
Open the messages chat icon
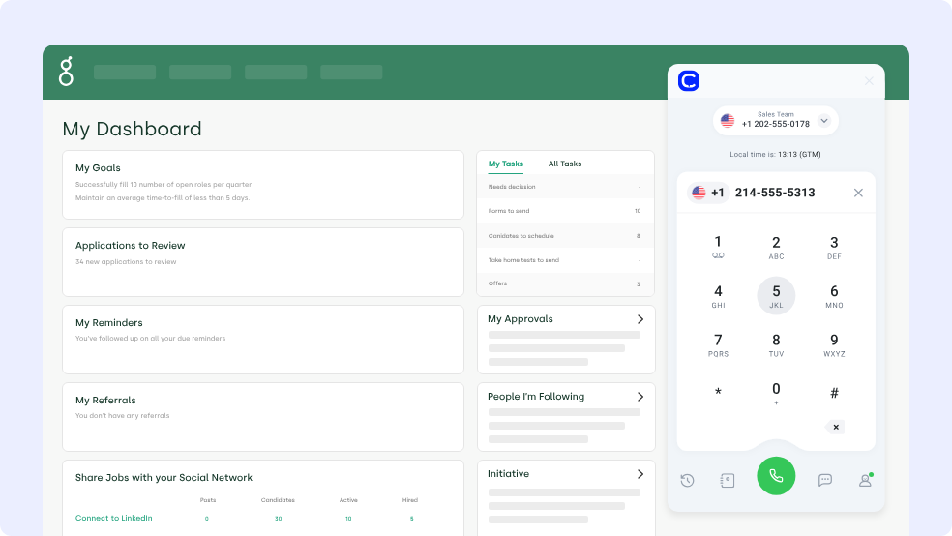pos(825,480)
